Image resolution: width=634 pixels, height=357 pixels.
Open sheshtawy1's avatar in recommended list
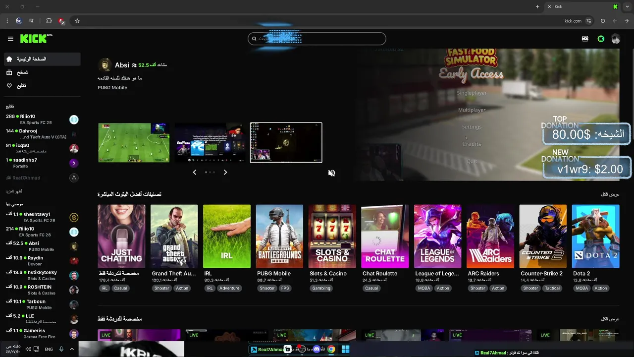click(74, 217)
